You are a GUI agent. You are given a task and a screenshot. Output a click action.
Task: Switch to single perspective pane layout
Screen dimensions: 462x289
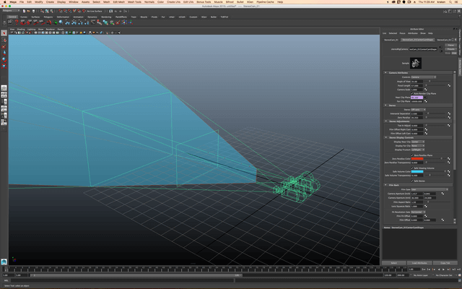[x=4, y=88]
